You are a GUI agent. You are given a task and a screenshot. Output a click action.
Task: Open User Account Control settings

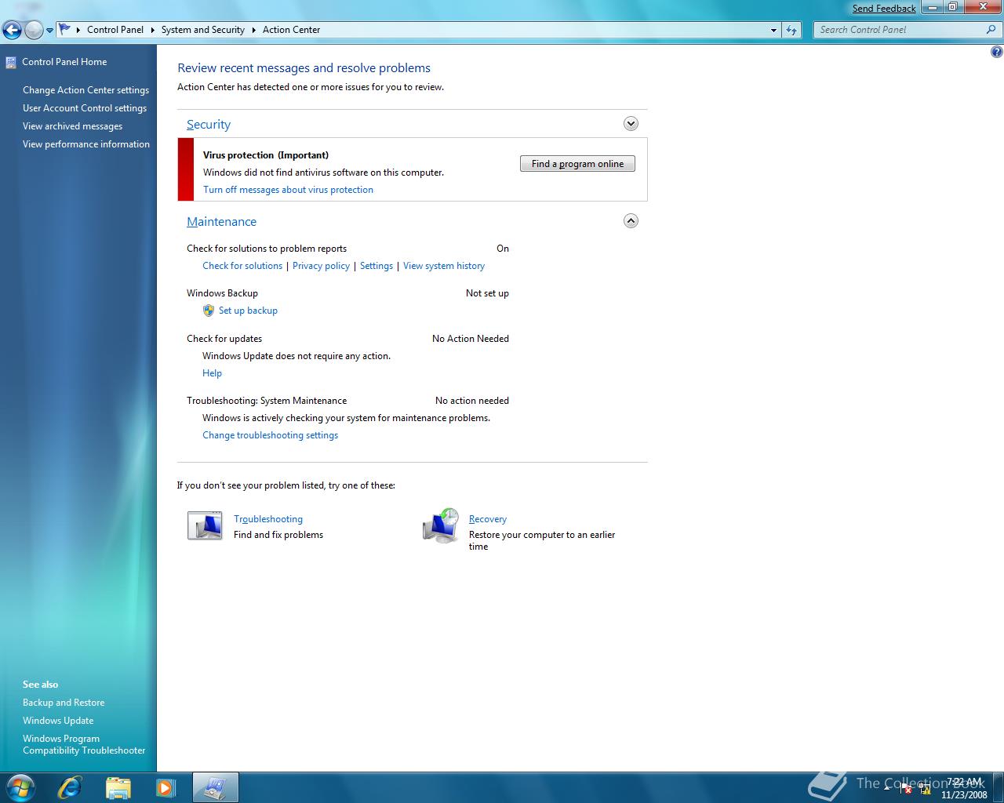[x=85, y=108]
